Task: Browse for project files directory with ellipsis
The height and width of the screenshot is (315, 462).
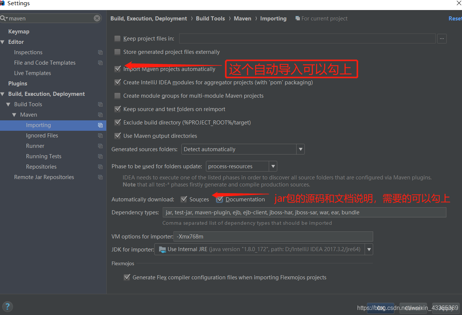Action: (442, 38)
